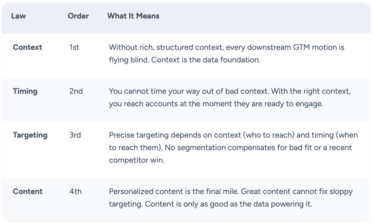Click the "4th" order cell

[x=75, y=192]
